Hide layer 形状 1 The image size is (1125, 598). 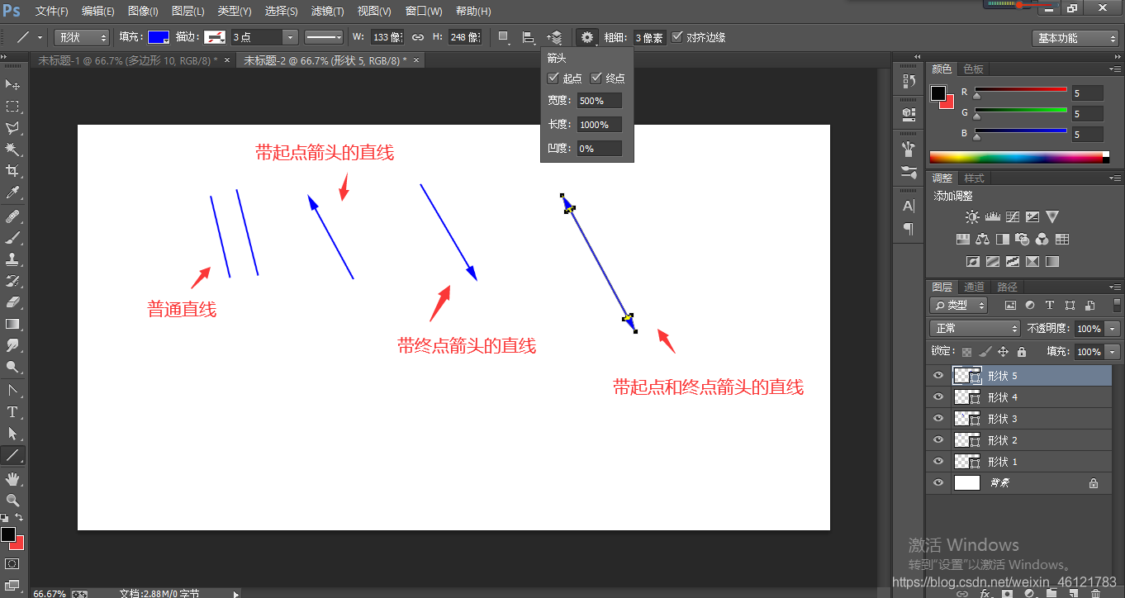pyautogui.click(x=937, y=462)
